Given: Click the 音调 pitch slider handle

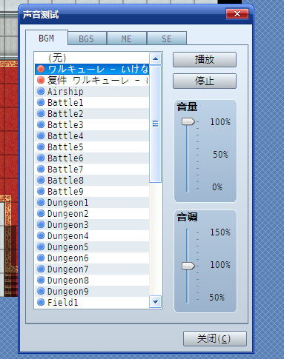Looking at the screenshot, I should (x=188, y=266).
